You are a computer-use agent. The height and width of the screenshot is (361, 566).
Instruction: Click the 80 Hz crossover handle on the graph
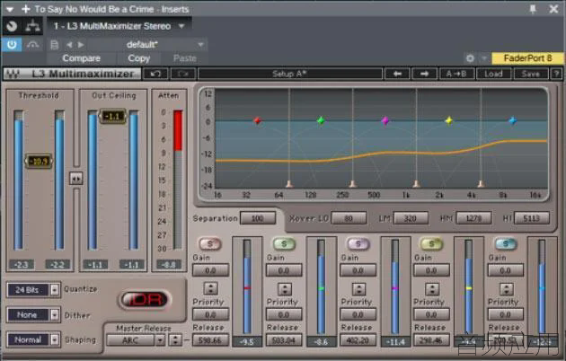coord(289,184)
